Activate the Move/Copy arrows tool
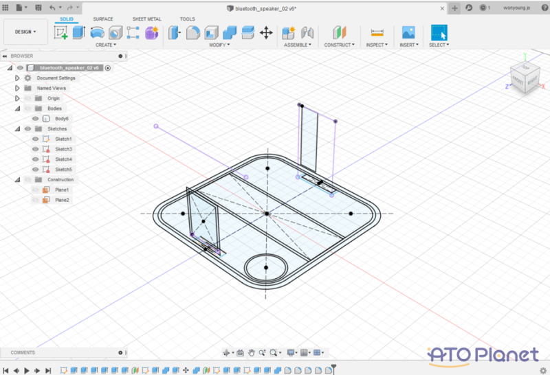The height and width of the screenshot is (375, 550). pyautogui.click(x=266, y=32)
